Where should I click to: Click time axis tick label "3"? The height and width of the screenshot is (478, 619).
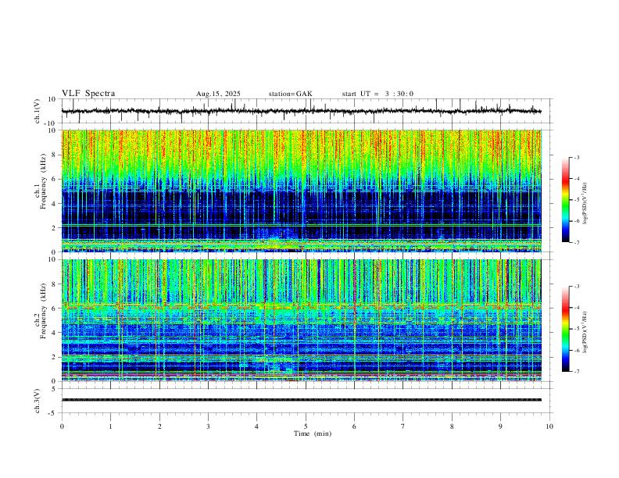coord(208,426)
